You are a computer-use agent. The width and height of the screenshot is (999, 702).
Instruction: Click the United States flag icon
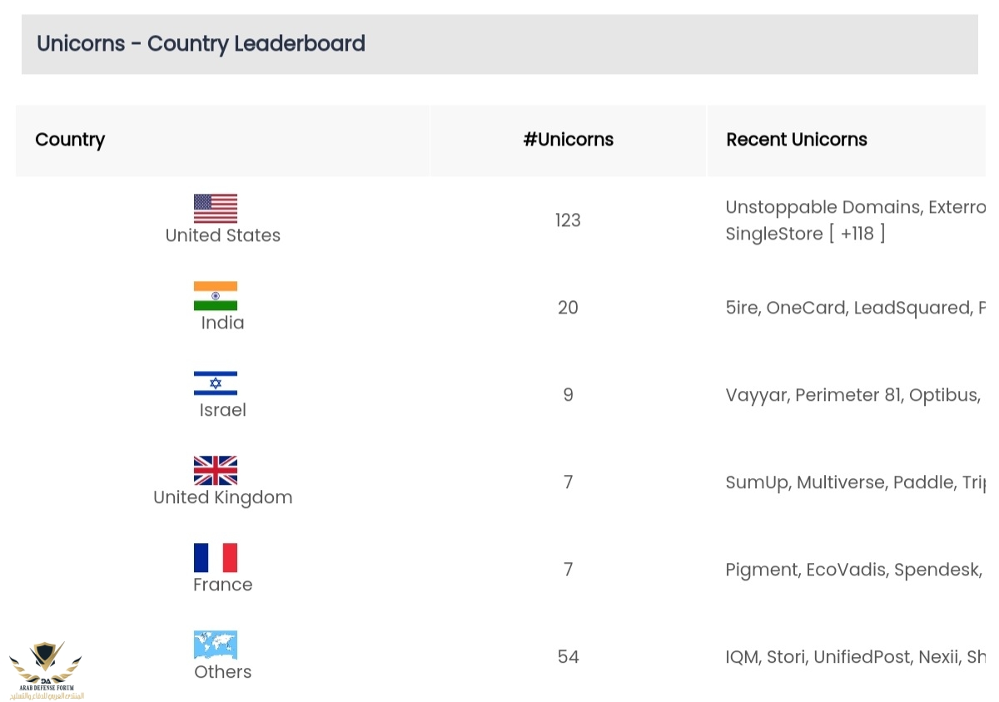tap(216, 209)
